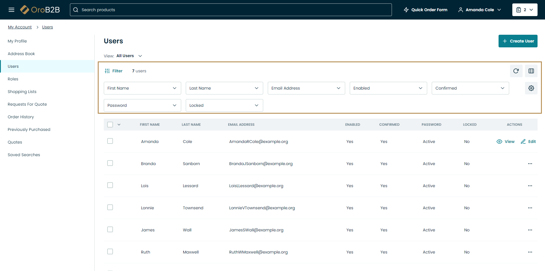The height and width of the screenshot is (271, 545).
Task: Open the grid column settings icon
Action: coord(531,71)
